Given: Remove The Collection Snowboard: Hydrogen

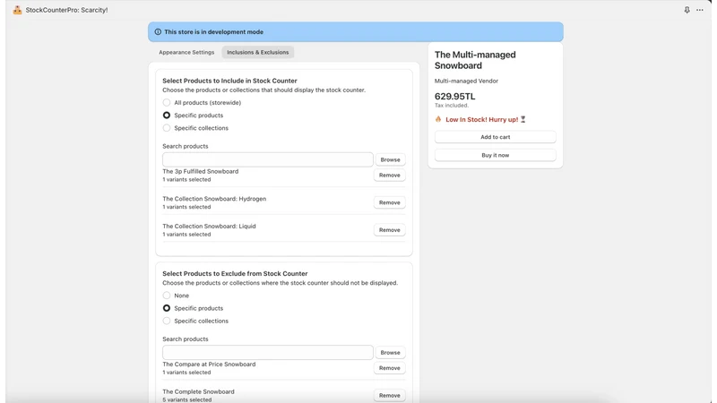Looking at the screenshot, I should pyautogui.click(x=390, y=202).
